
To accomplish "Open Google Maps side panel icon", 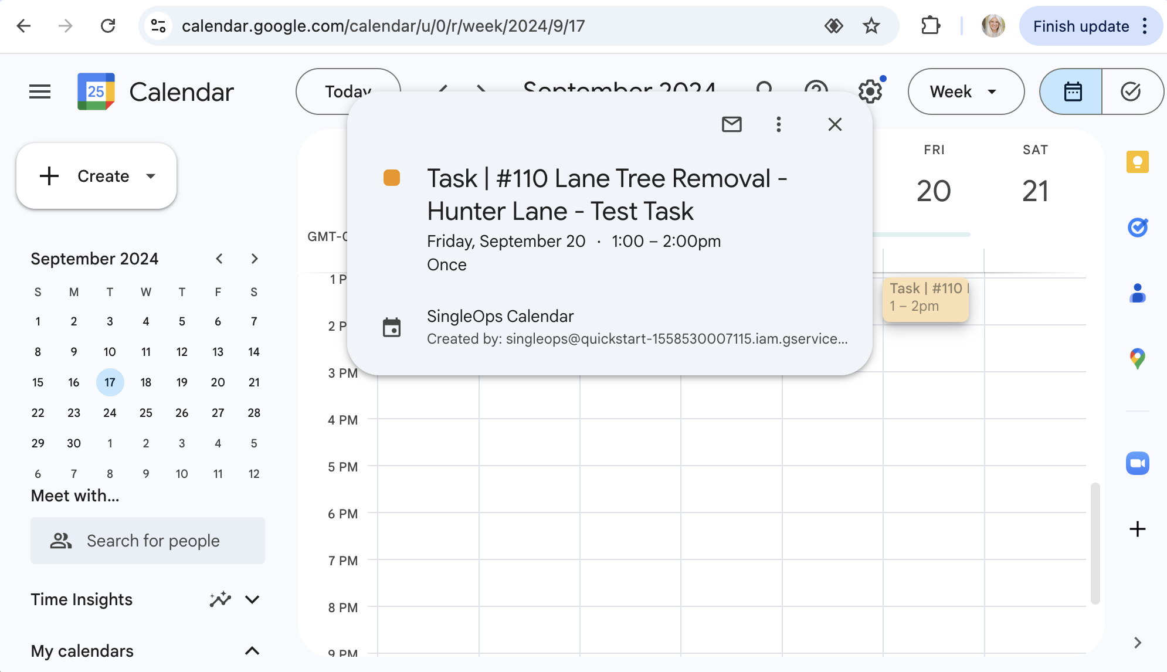I will (x=1137, y=358).
